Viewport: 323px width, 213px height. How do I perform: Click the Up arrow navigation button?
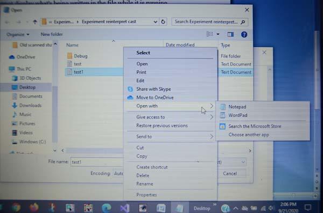point(35,22)
